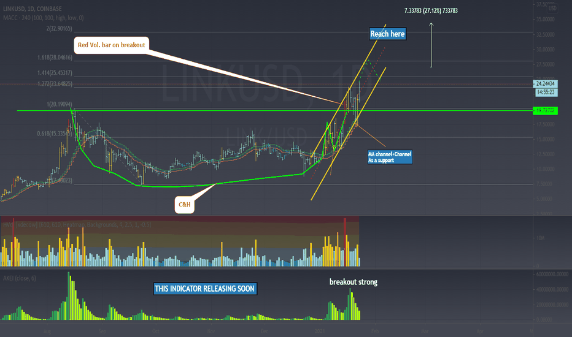This screenshot has width=572, height=337.
Task: Click the 15.00000 price axis value
Action: coord(546,139)
